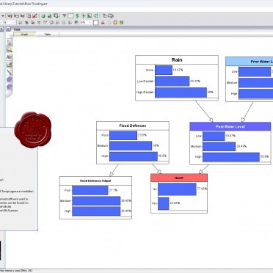The image size is (273, 273).
Task: Click the 33.33% value in Rain node
Action: pyautogui.click(x=195, y=81)
